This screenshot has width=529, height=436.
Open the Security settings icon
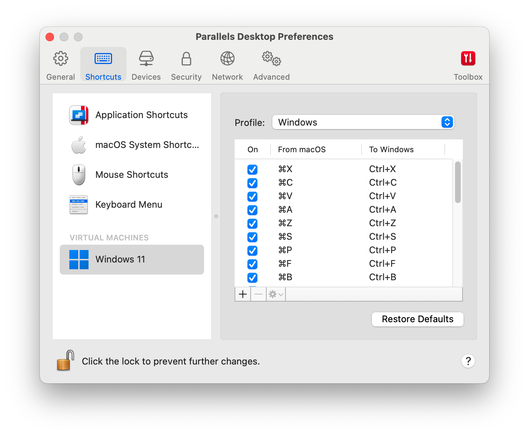point(186,64)
